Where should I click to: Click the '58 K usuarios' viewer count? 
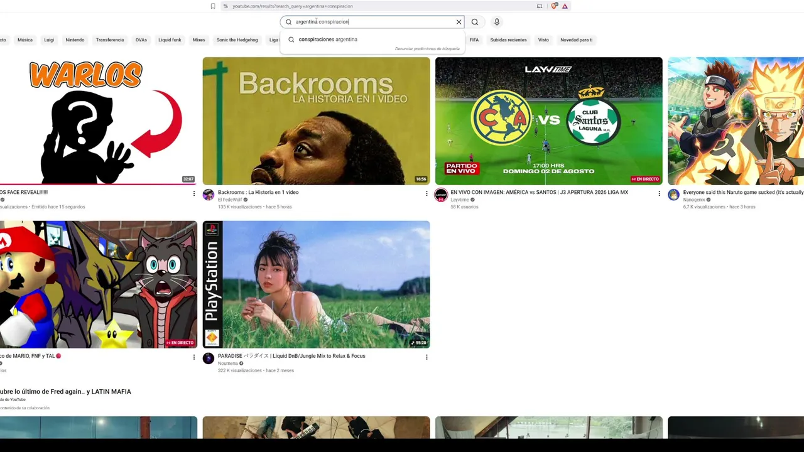tap(464, 207)
